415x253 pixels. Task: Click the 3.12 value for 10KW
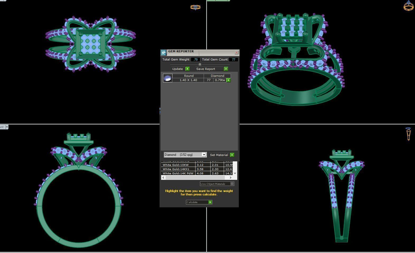click(203, 165)
